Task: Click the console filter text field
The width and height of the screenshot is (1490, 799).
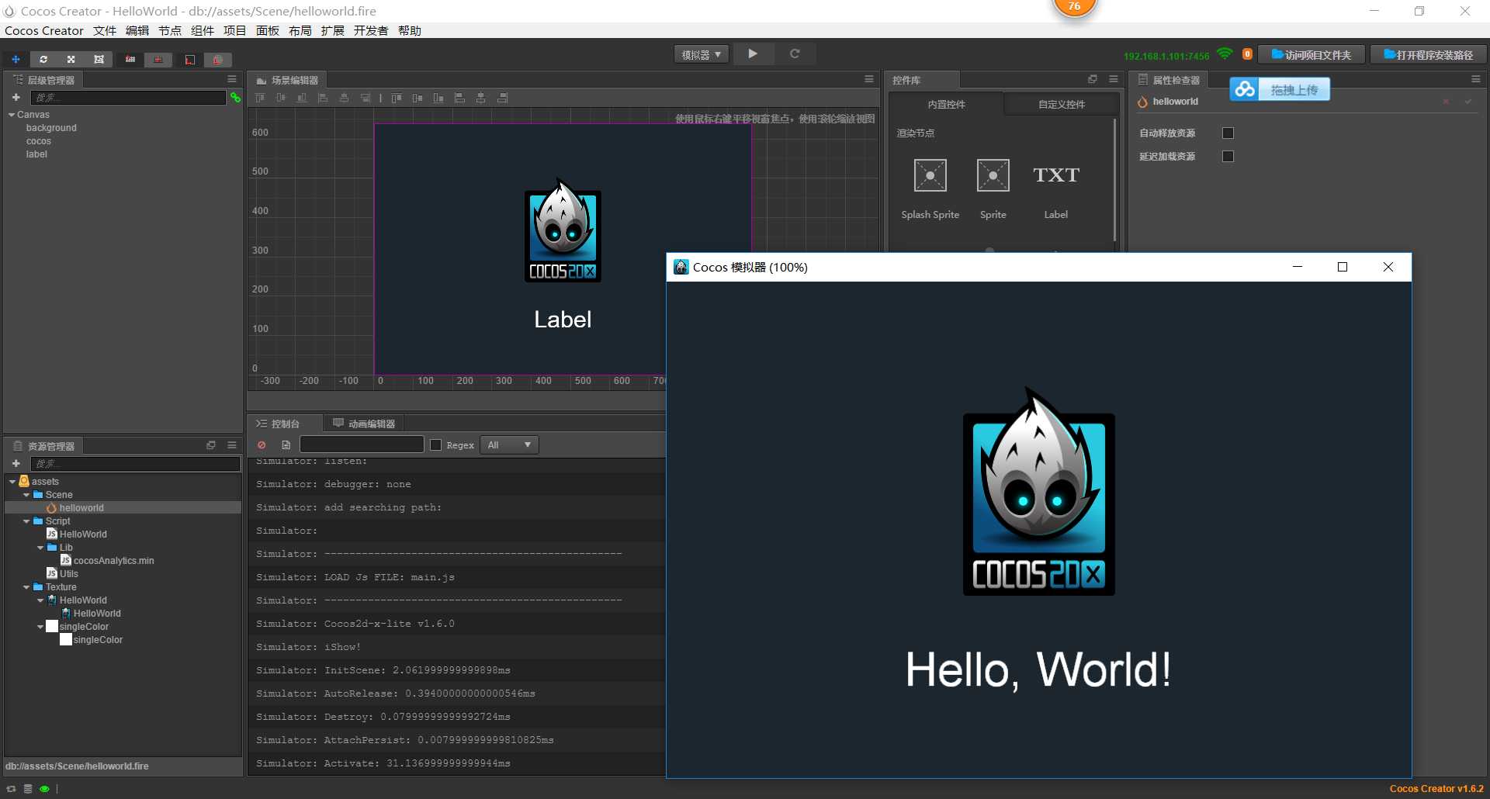Action: click(x=362, y=444)
